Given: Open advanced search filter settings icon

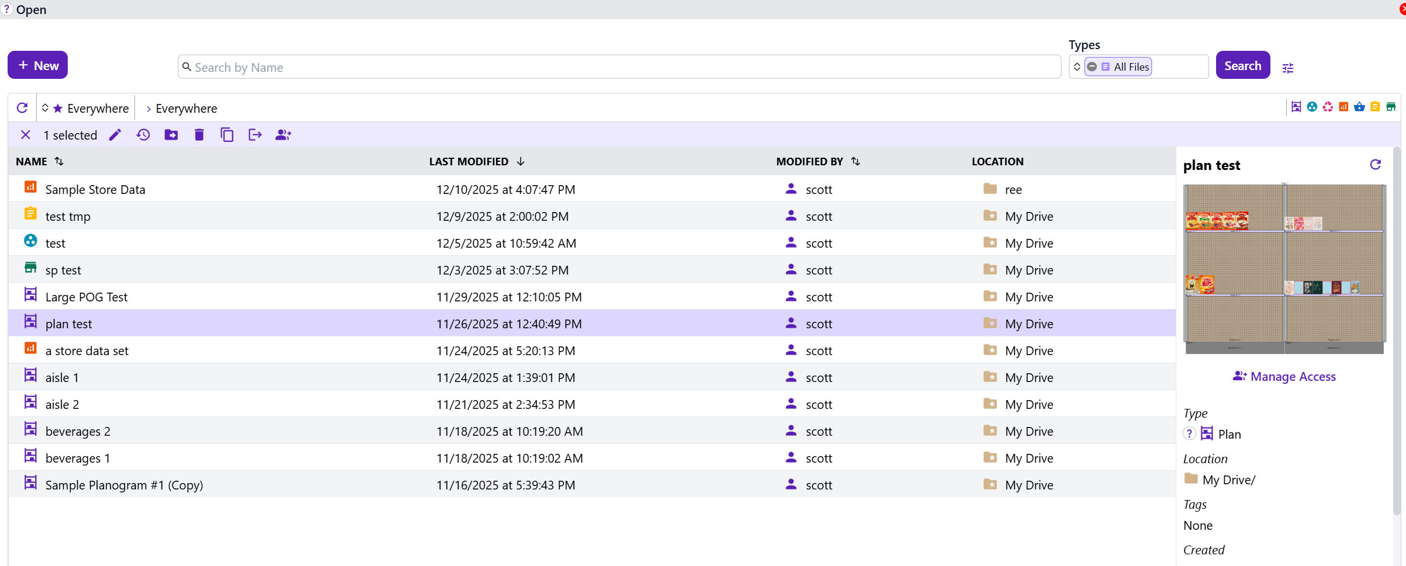Looking at the screenshot, I should click(x=1288, y=68).
